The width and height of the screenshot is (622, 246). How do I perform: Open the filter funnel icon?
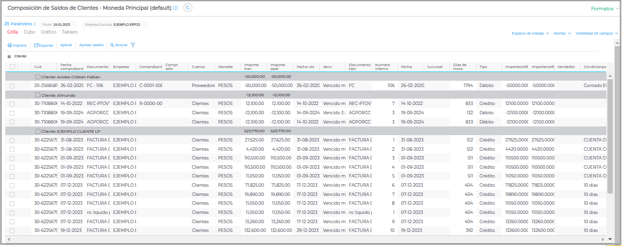point(133,45)
